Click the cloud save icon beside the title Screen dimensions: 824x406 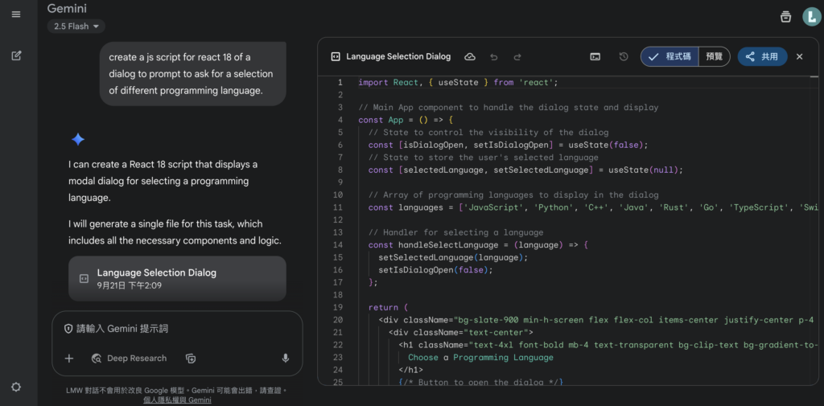470,57
